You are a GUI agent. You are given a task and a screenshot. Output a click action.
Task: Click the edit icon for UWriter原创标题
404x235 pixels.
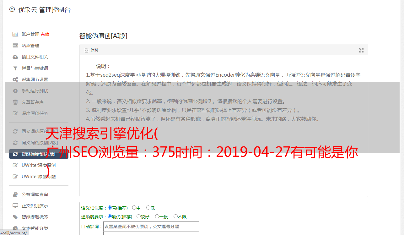15,177
